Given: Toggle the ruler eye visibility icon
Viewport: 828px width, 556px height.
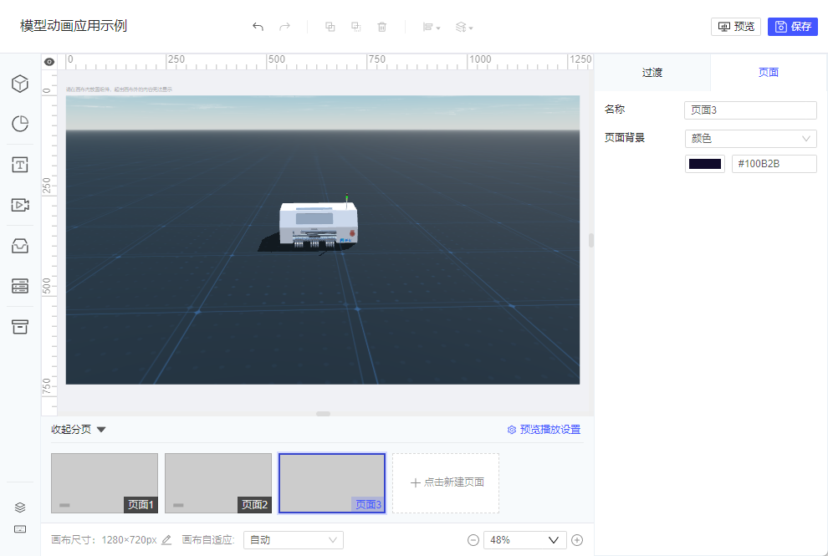Looking at the screenshot, I should tap(49, 62).
